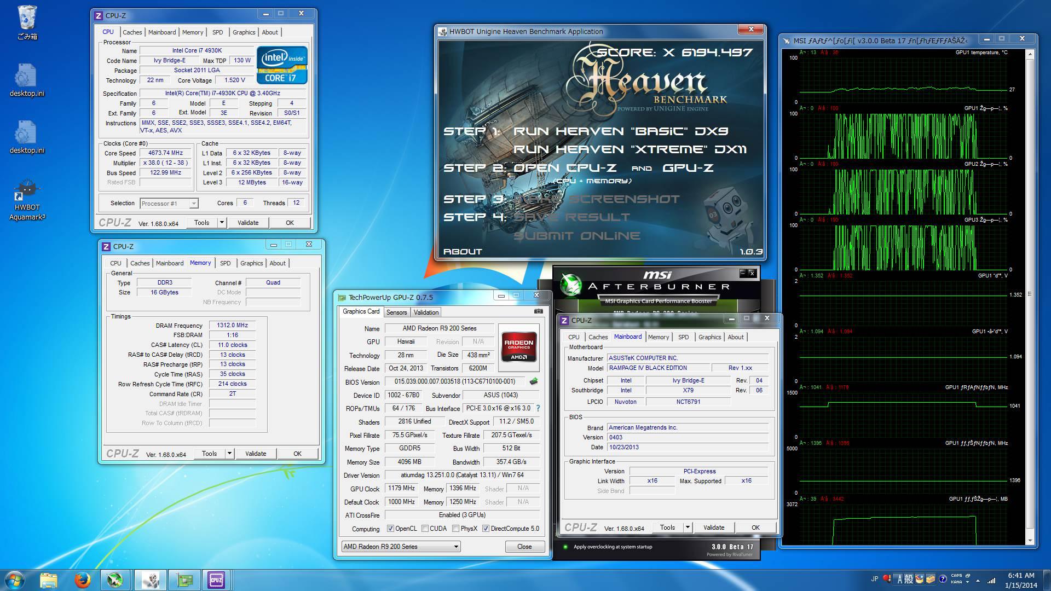This screenshot has width=1051, height=591.
Task: Click the BIOS Version field in GPU-Z
Action: pos(454,381)
